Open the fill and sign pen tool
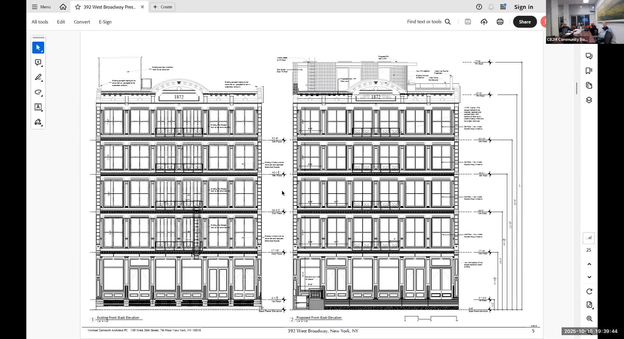The image size is (624, 339). pos(38,122)
